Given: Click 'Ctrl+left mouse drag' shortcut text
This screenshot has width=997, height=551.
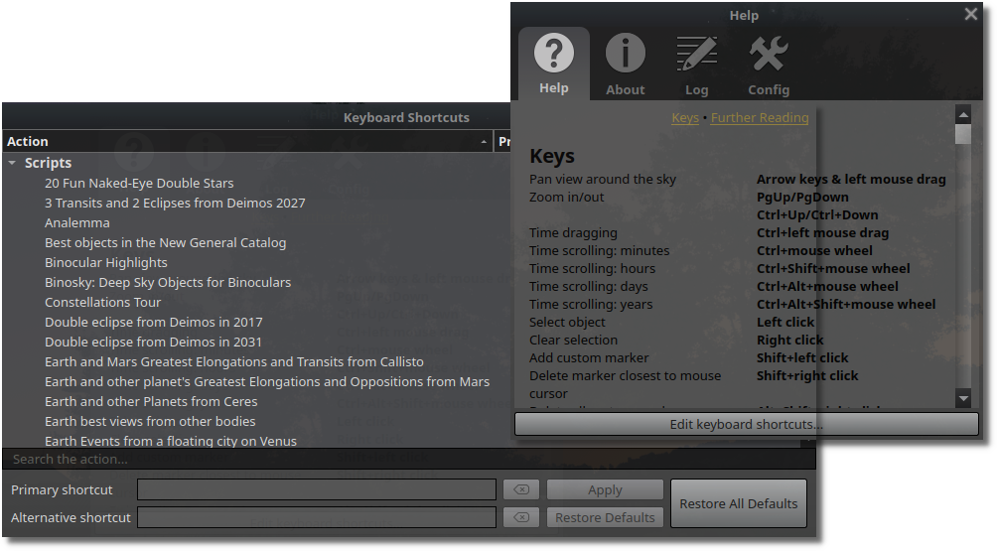Looking at the screenshot, I should click(x=823, y=232).
